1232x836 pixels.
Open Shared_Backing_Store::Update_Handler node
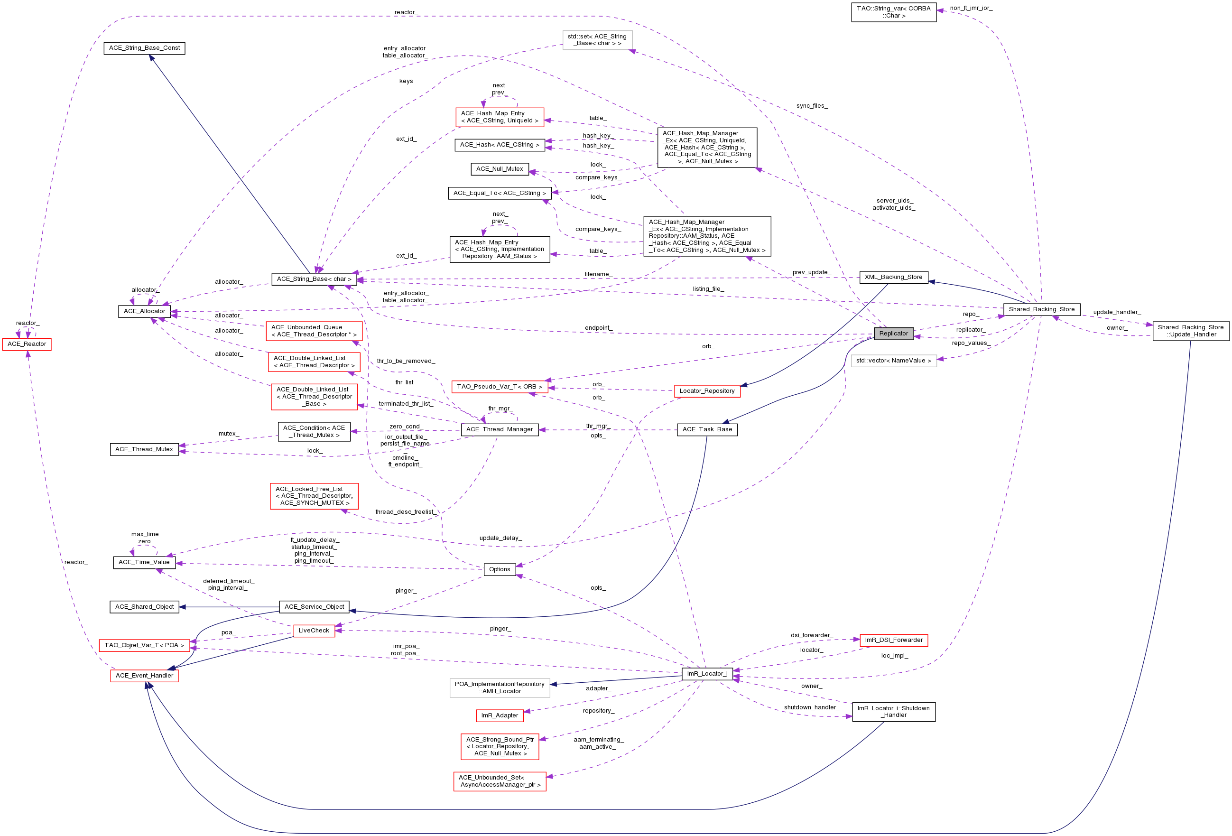tap(1191, 331)
